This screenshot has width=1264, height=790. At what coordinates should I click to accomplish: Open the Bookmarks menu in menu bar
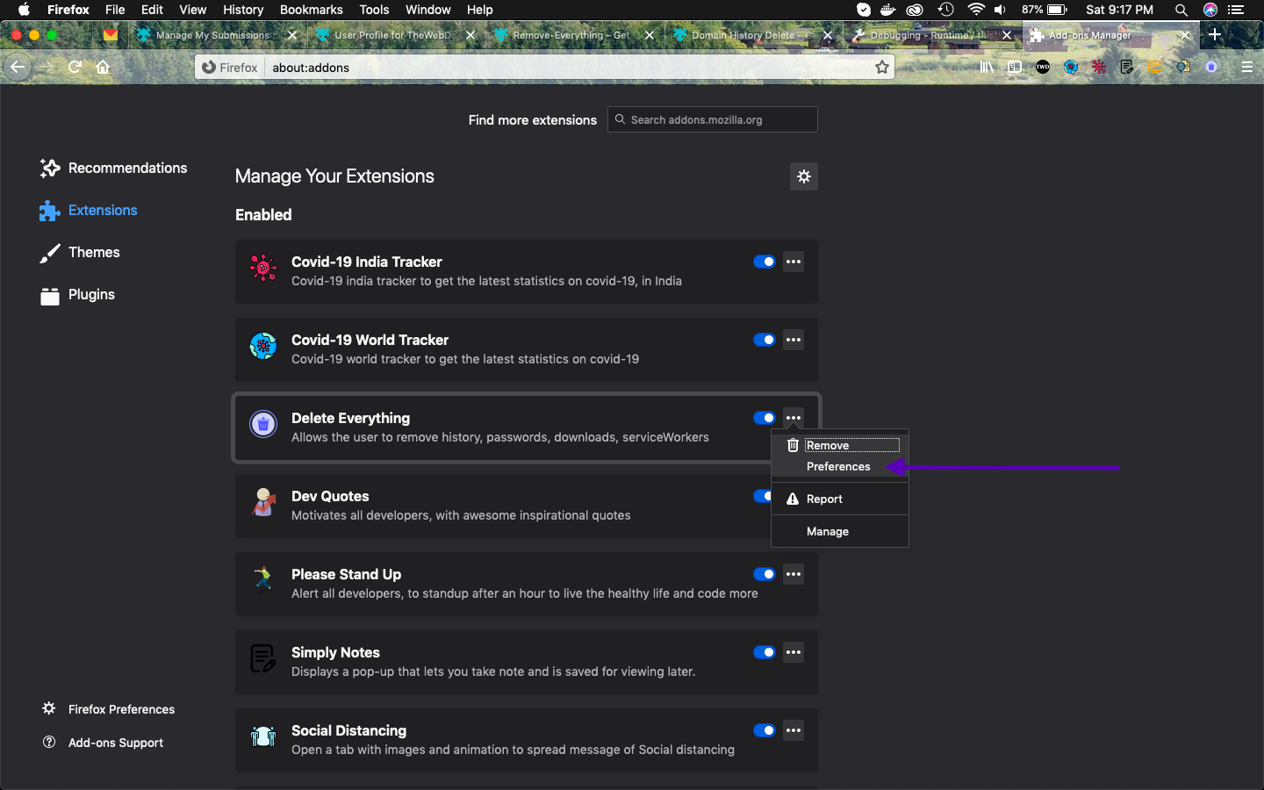[x=311, y=10]
